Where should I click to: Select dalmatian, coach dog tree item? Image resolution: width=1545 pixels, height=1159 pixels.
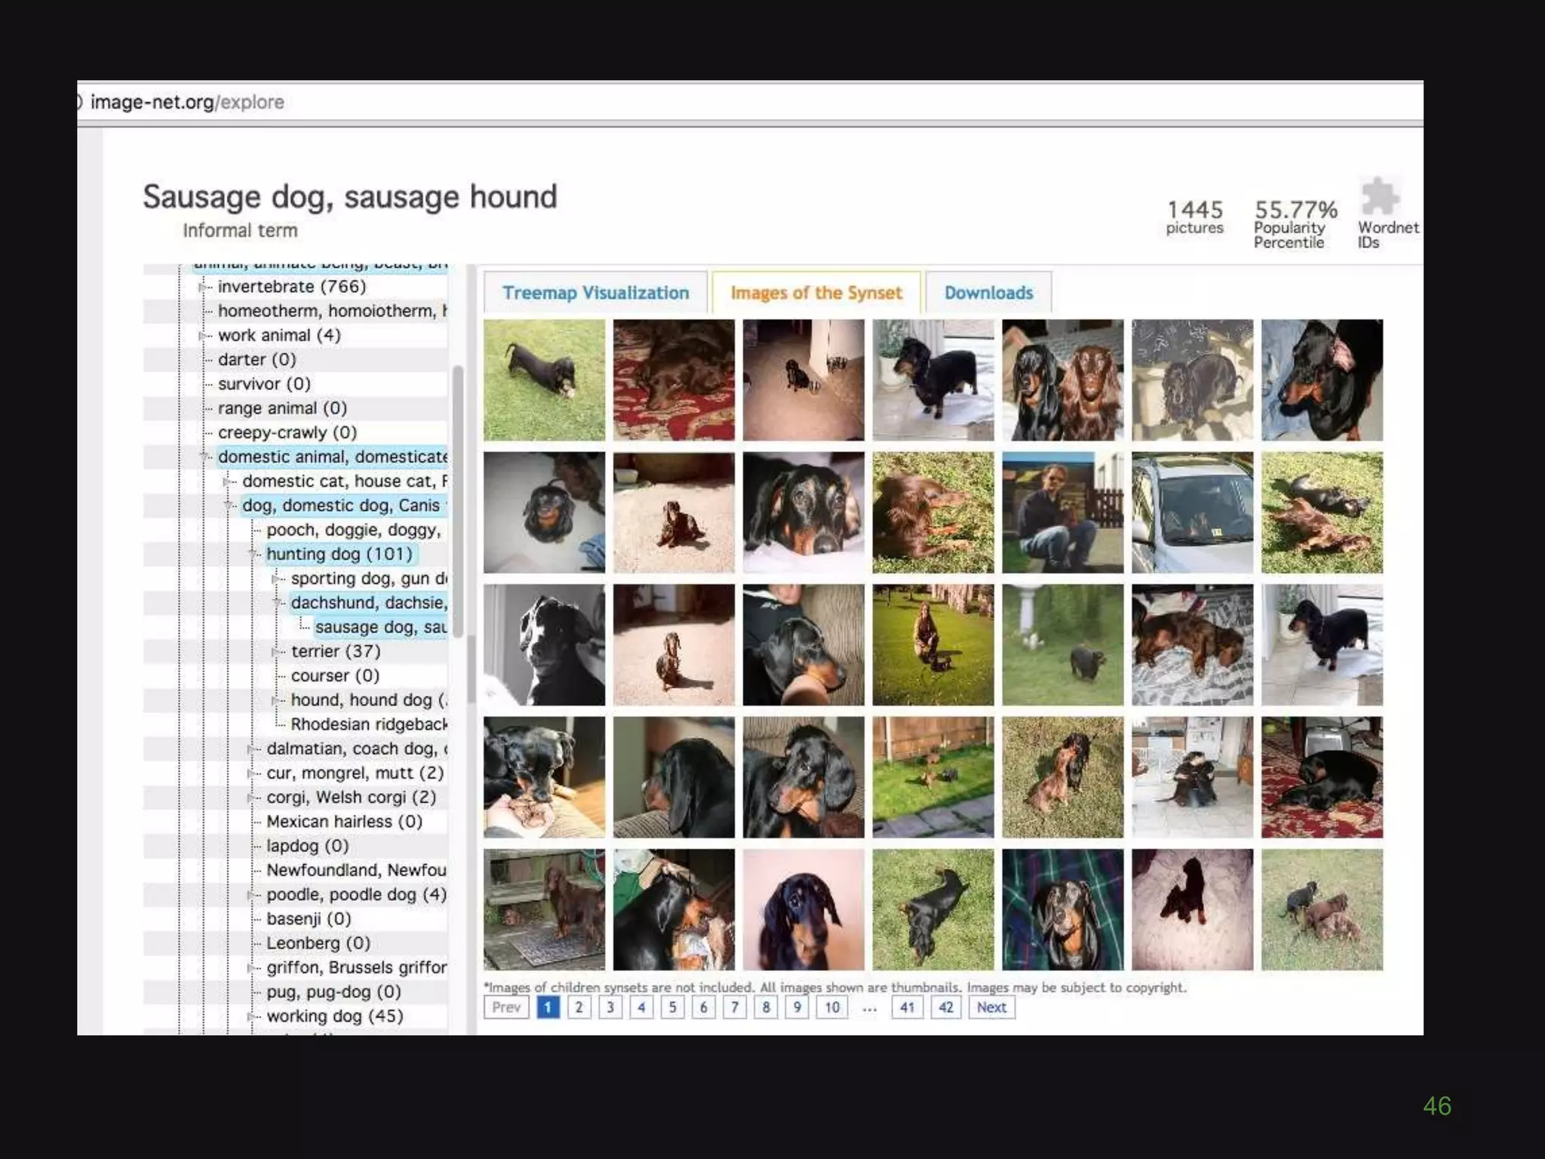pyautogui.click(x=357, y=749)
